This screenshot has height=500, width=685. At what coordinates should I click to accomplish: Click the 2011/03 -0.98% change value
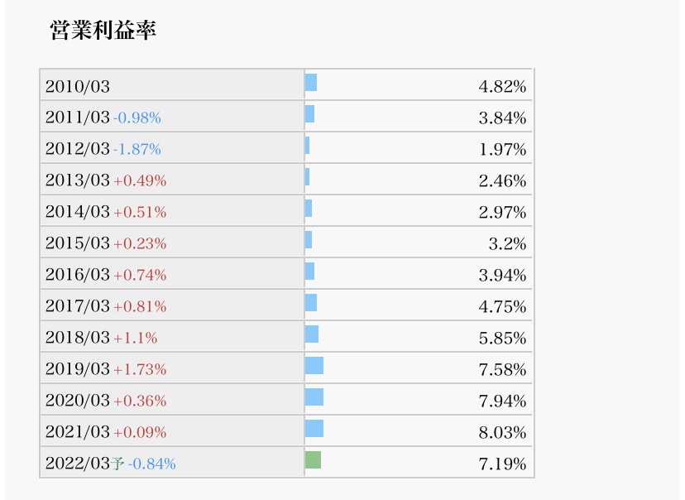pos(137,118)
